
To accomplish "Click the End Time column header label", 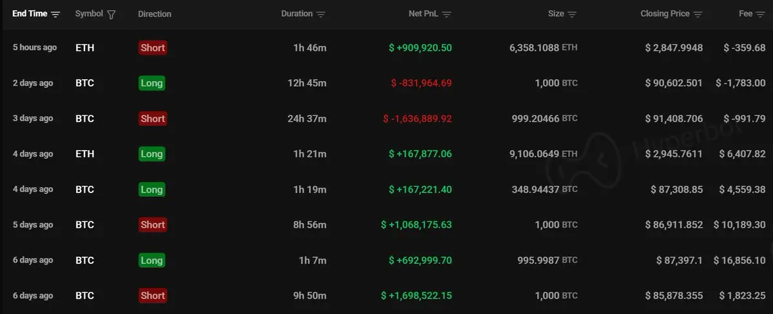I will pyautogui.click(x=30, y=14).
